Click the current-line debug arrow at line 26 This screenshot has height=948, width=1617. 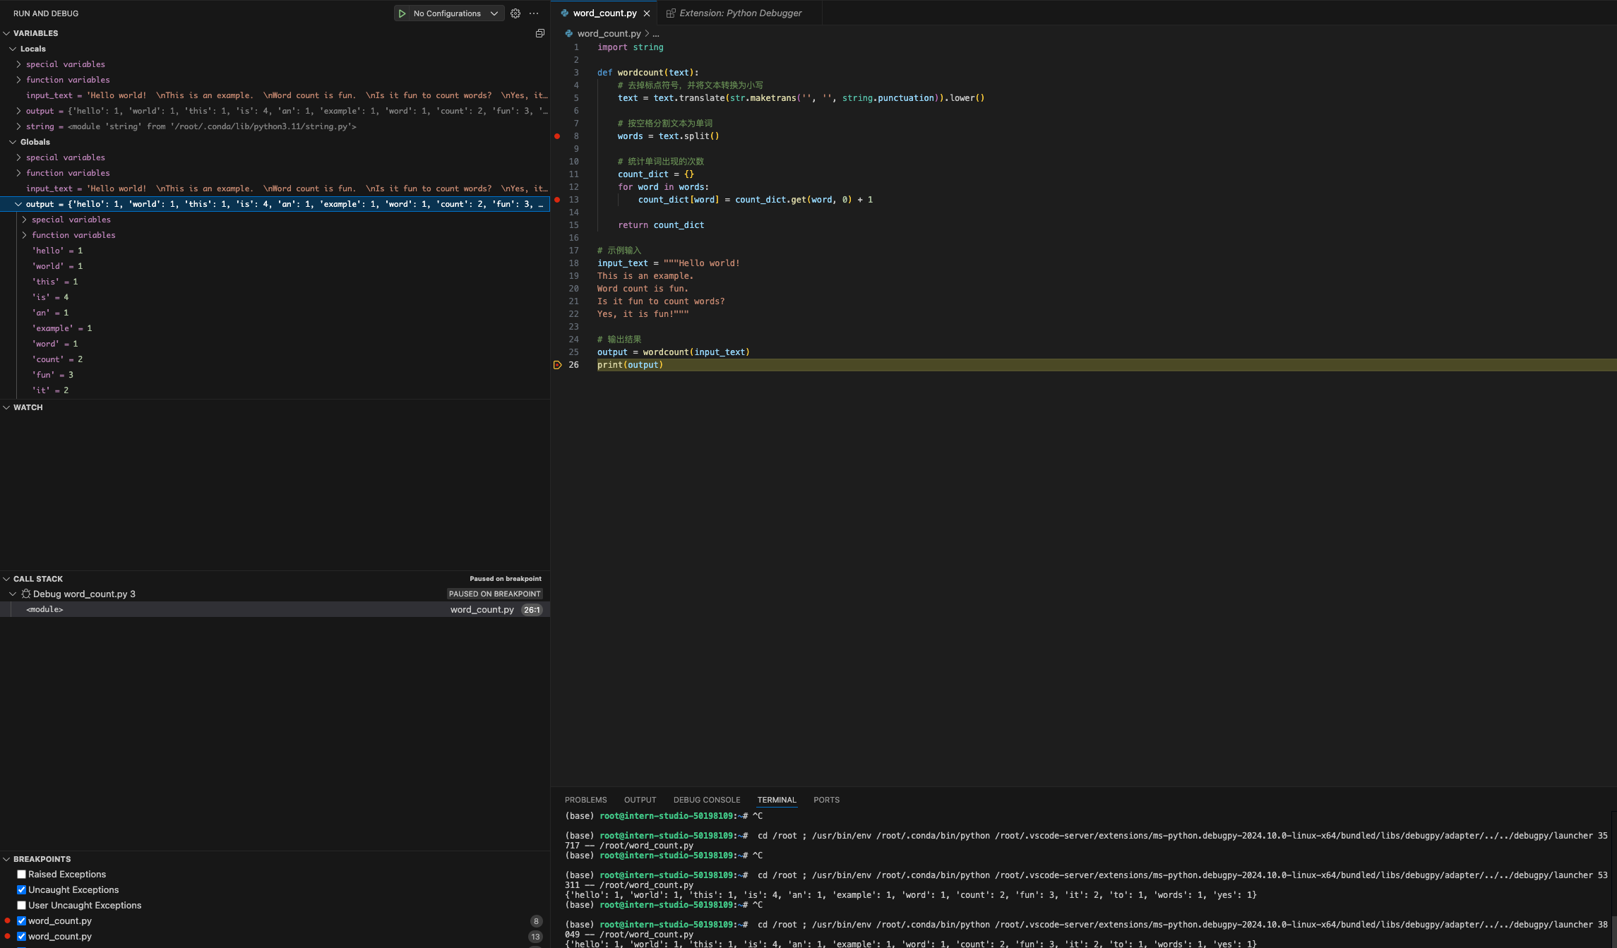(557, 365)
